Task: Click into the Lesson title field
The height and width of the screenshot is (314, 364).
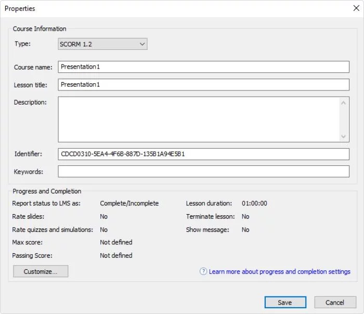Action: click(204, 85)
